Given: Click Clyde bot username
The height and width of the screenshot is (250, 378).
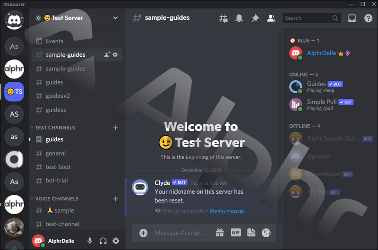Looking at the screenshot, I should click(162, 183).
